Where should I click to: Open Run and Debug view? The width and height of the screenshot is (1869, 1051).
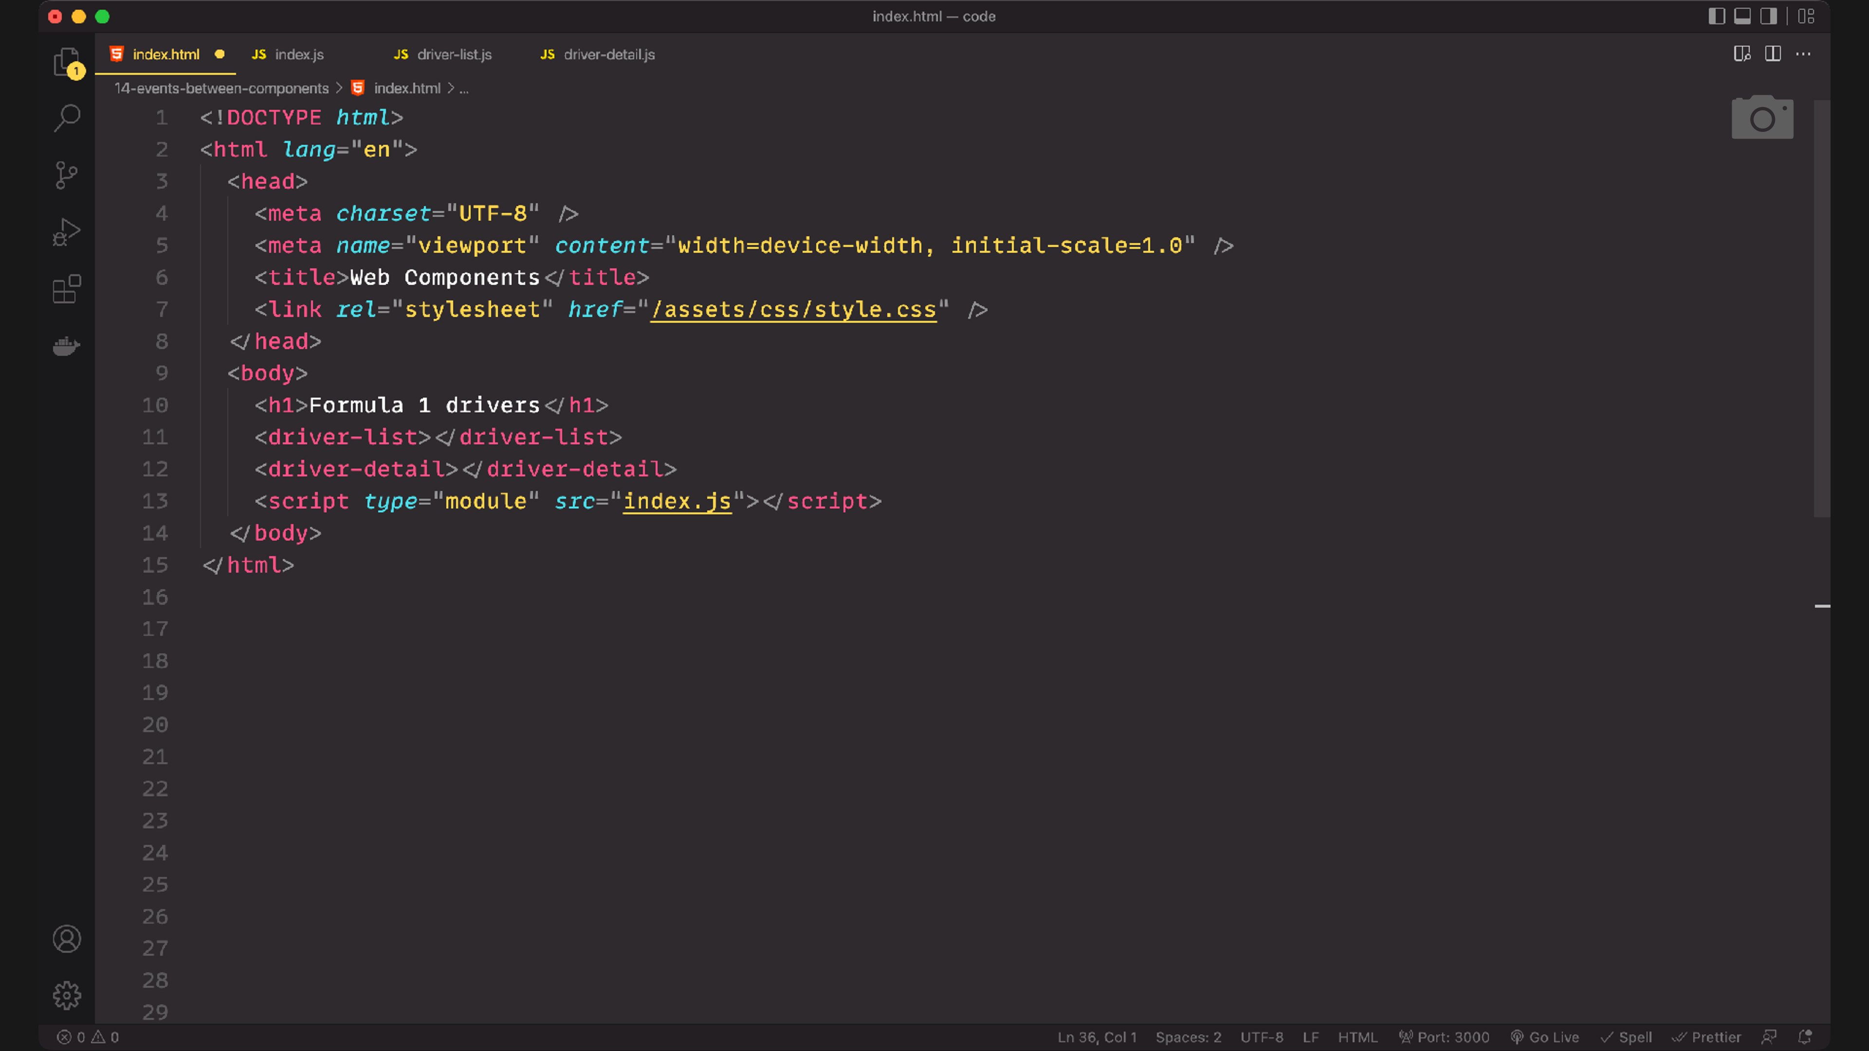click(x=67, y=232)
